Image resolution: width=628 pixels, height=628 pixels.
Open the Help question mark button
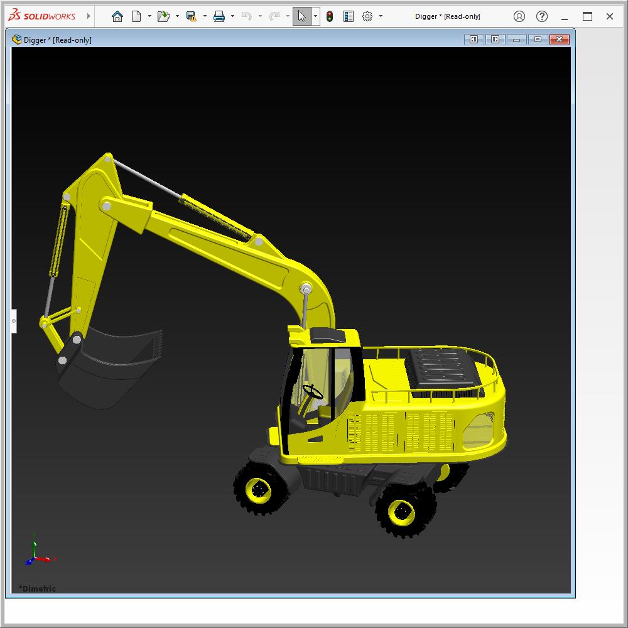542,16
